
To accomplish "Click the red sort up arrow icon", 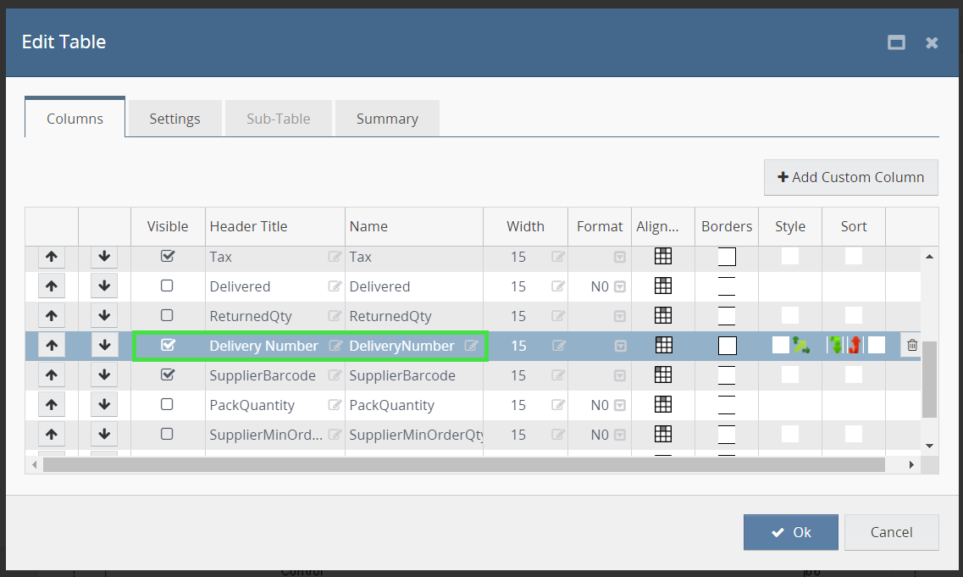I will 855,346.
